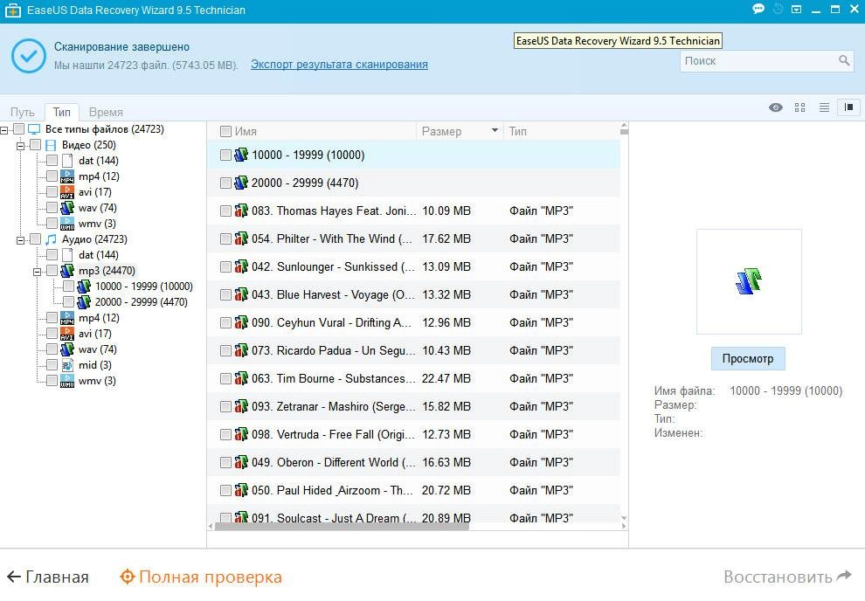Tick checkbox for 063. Tim Bourne file
The width and height of the screenshot is (865, 601).
tap(225, 379)
